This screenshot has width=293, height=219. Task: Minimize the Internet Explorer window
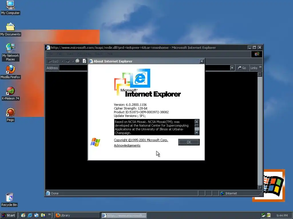tap(250, 48)
